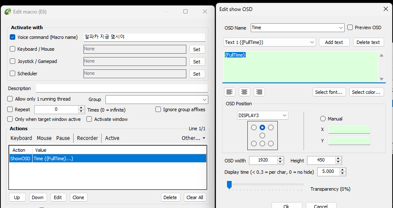Select bottom-left OSD position radio
The height and width of the screenshot is (208, 393).
pos(254,144)
